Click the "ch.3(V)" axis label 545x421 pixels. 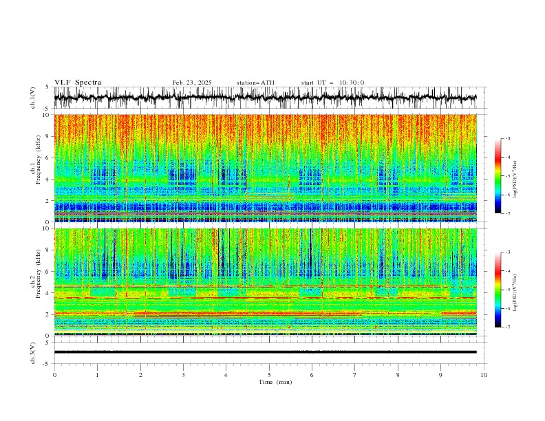(33, 353)
